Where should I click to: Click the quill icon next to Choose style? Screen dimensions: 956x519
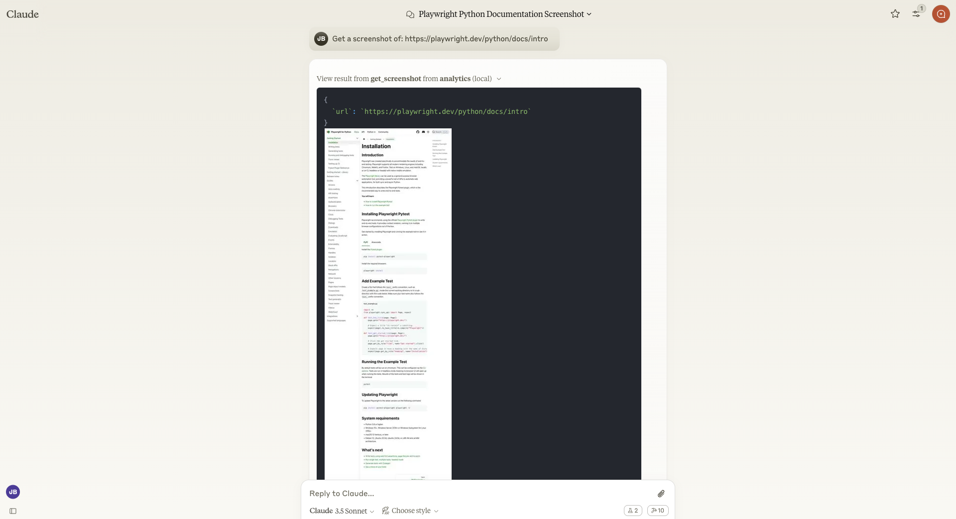click(385, 511)
